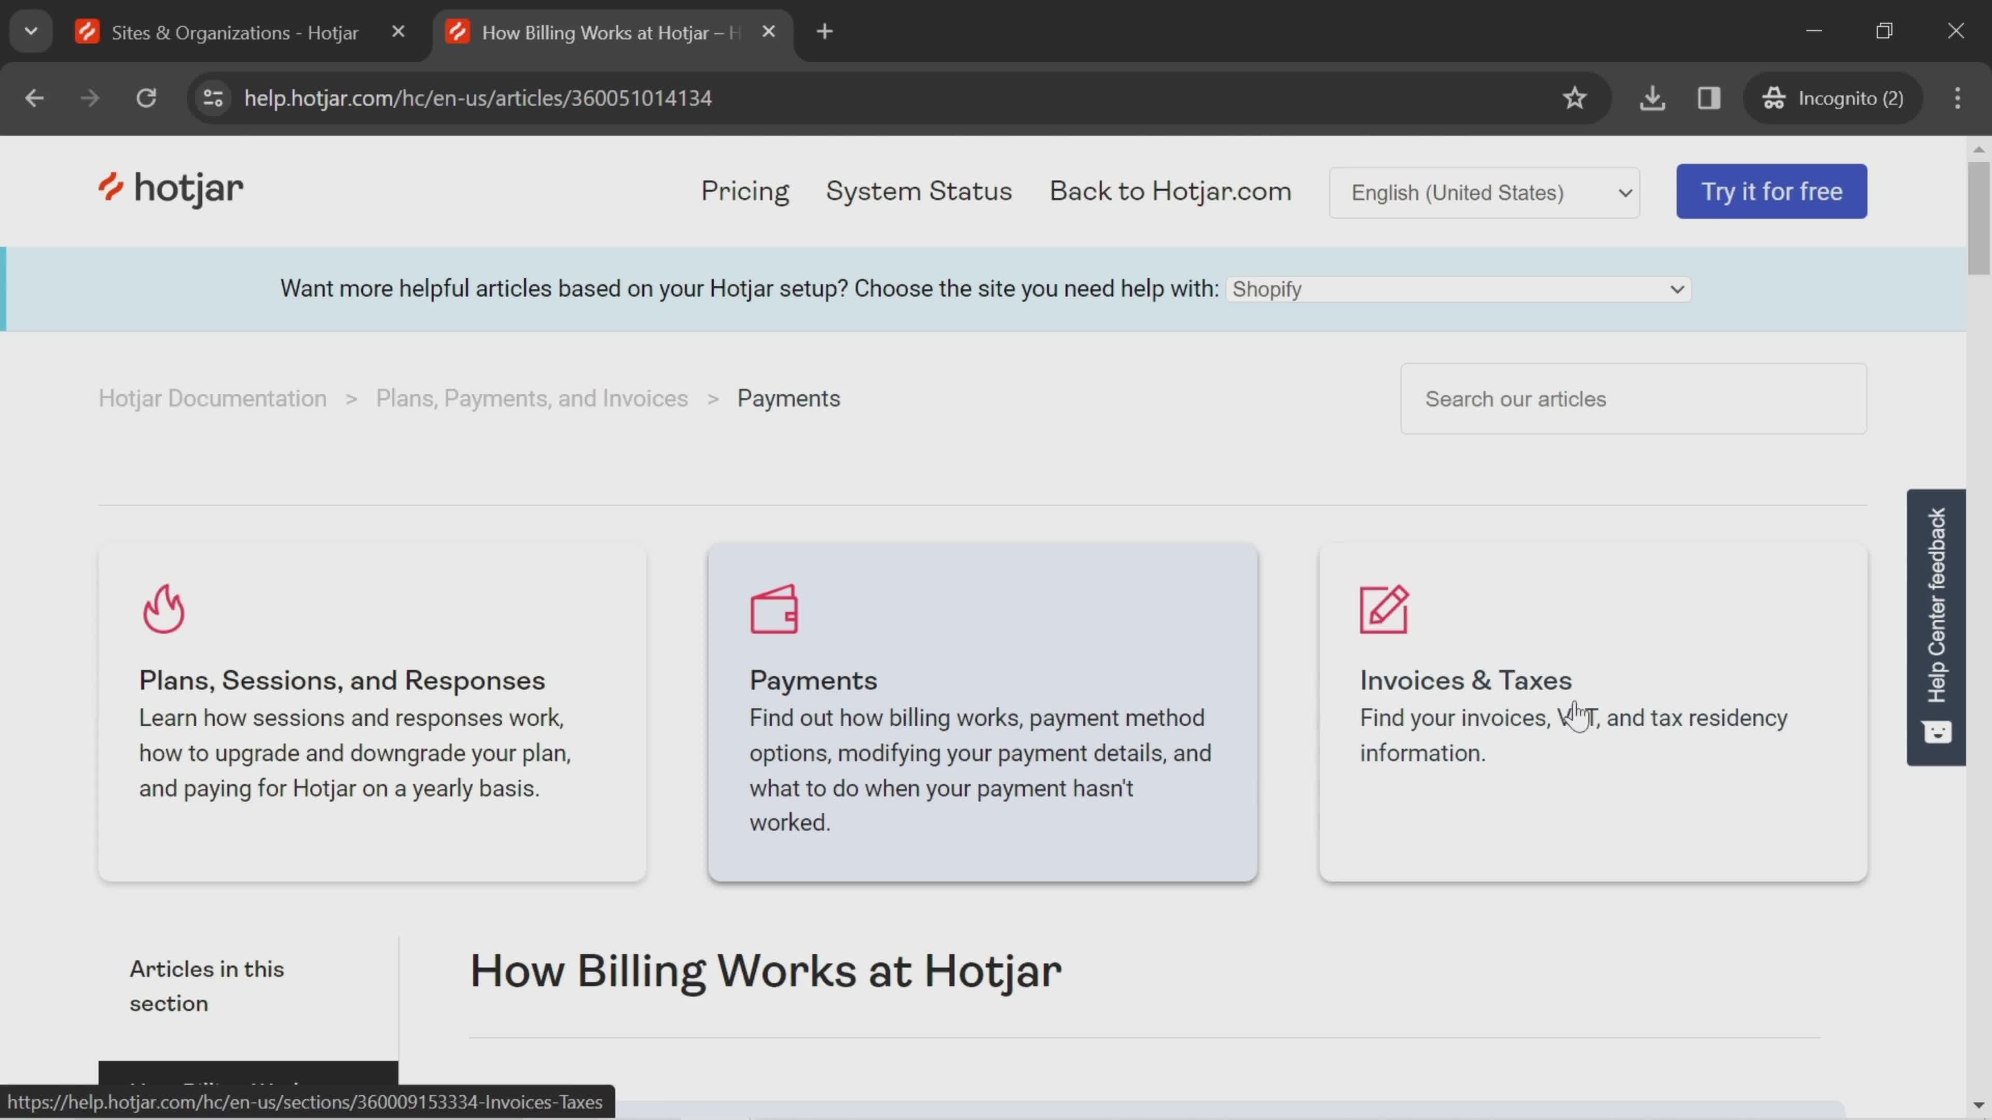
Task: Open site information icon in address bar
Action: pyautogui.click(x=213, y=98)
